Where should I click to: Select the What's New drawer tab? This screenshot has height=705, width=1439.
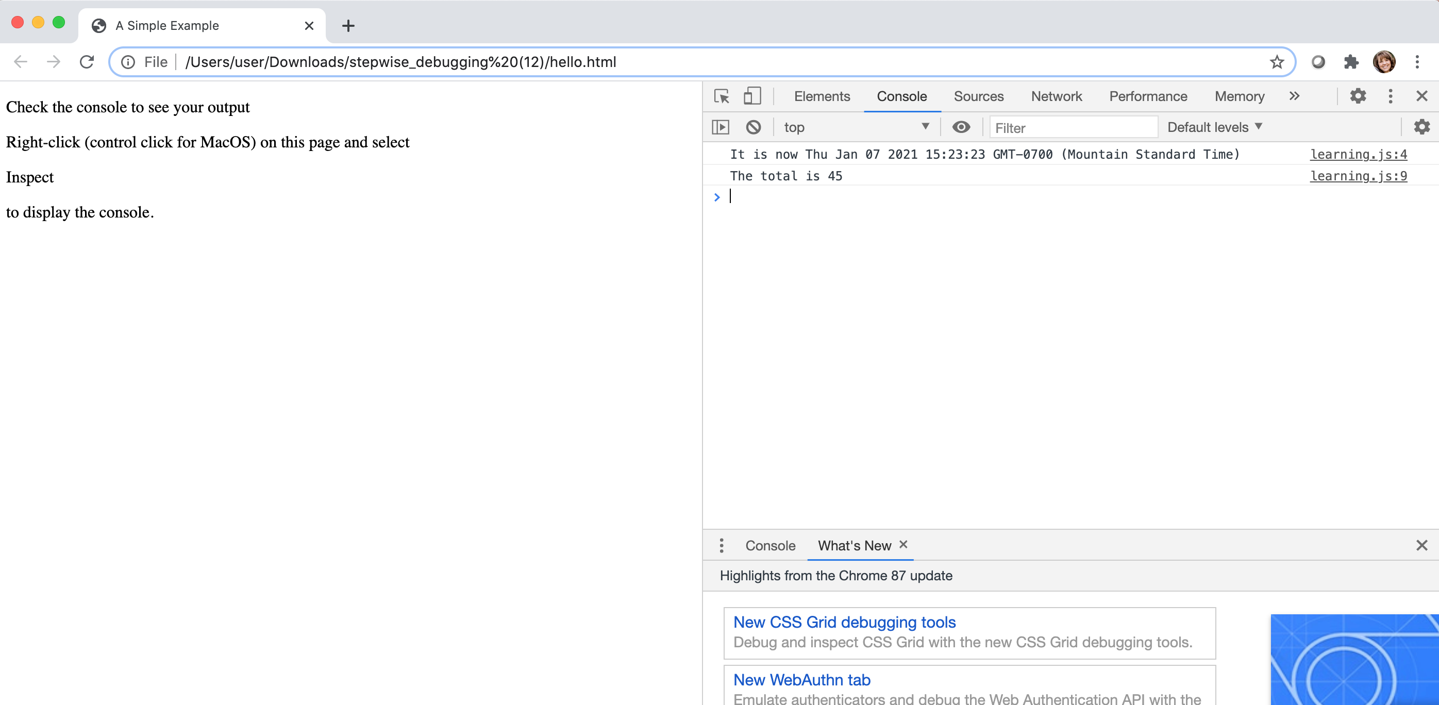point(854,546)
